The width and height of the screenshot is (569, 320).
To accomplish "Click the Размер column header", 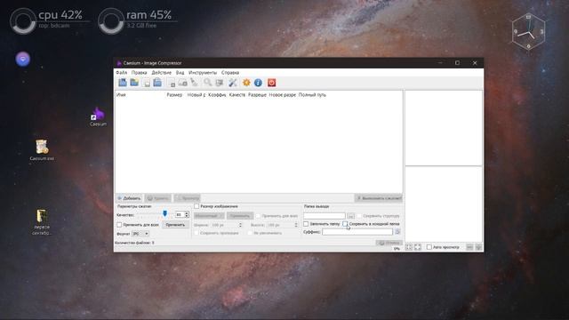I will pos(174,95).
